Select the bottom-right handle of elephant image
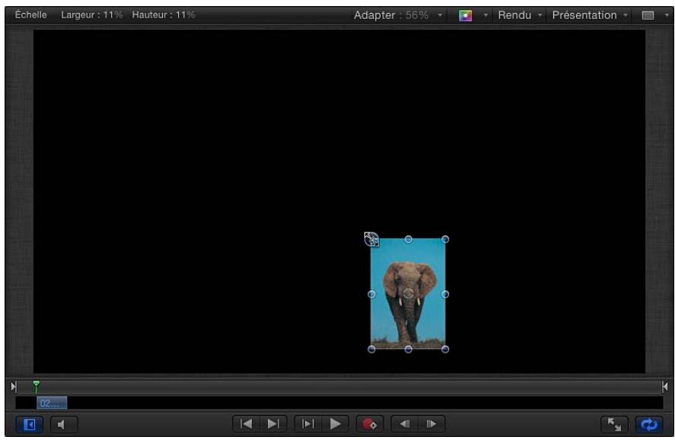The image size is (675, 440). point(445,350)
